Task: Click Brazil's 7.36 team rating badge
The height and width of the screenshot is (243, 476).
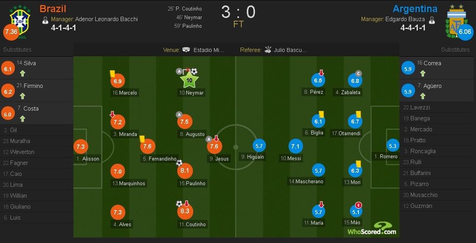Action: [10, 32]
